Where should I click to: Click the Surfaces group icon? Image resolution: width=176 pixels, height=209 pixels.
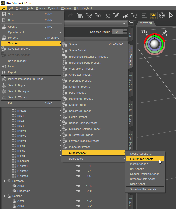pyautogui.click(x=9, y=181)
